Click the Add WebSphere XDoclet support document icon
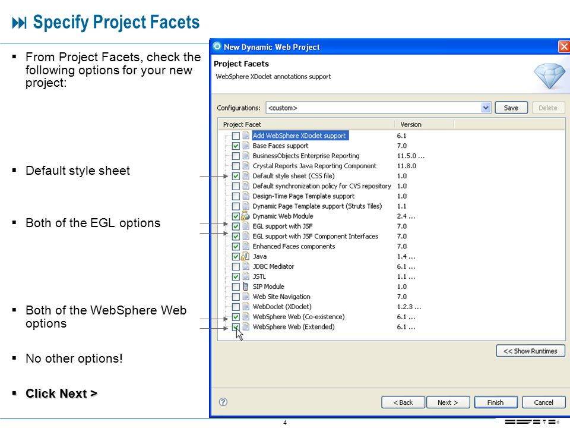This screenshot has width=570, height=428. (246, 136)
